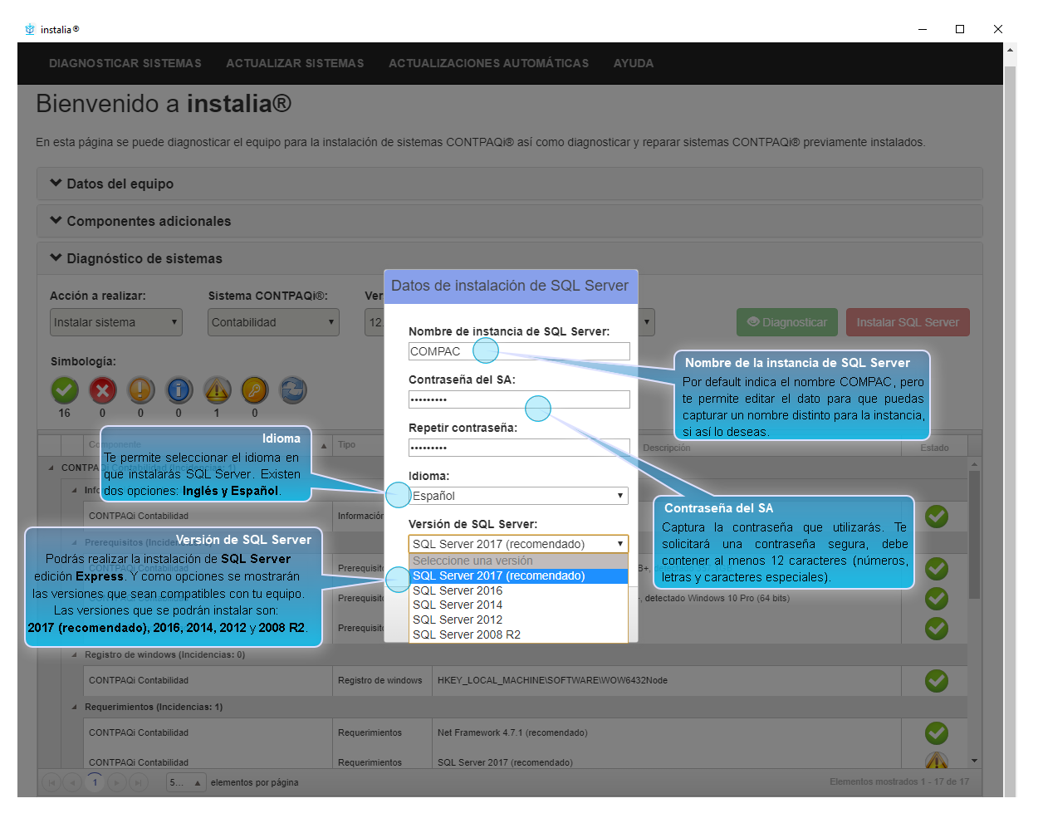The image size is (1038, 818).
Task: Click the green check symbology icon
Action: [x=65, y=389]
